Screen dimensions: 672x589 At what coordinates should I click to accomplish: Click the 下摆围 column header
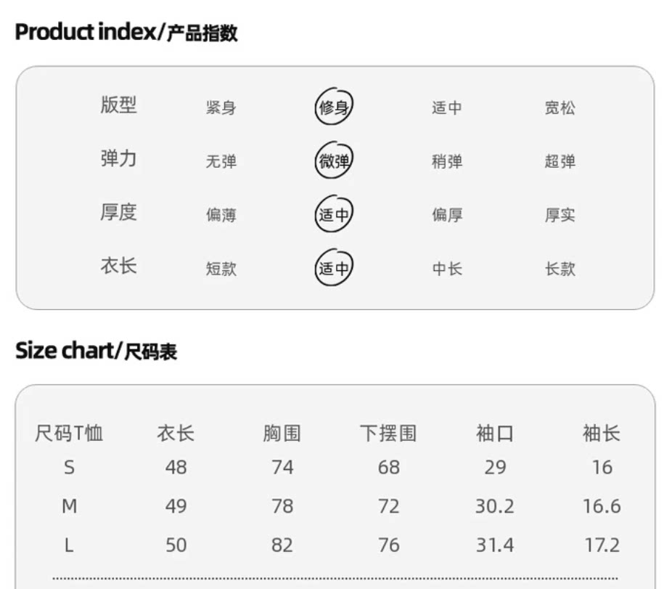[388, 434]
